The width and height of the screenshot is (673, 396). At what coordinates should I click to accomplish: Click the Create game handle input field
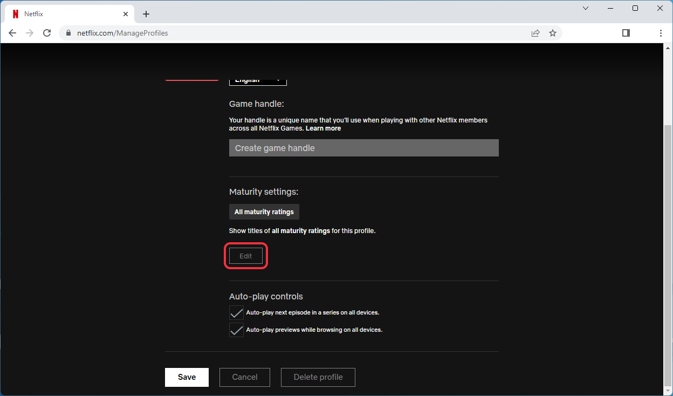tap(363, 147)
